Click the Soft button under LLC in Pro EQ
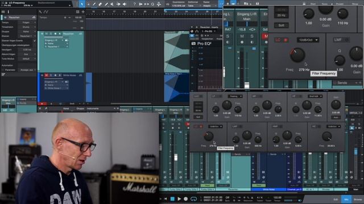364x204 pixels. 198,117
